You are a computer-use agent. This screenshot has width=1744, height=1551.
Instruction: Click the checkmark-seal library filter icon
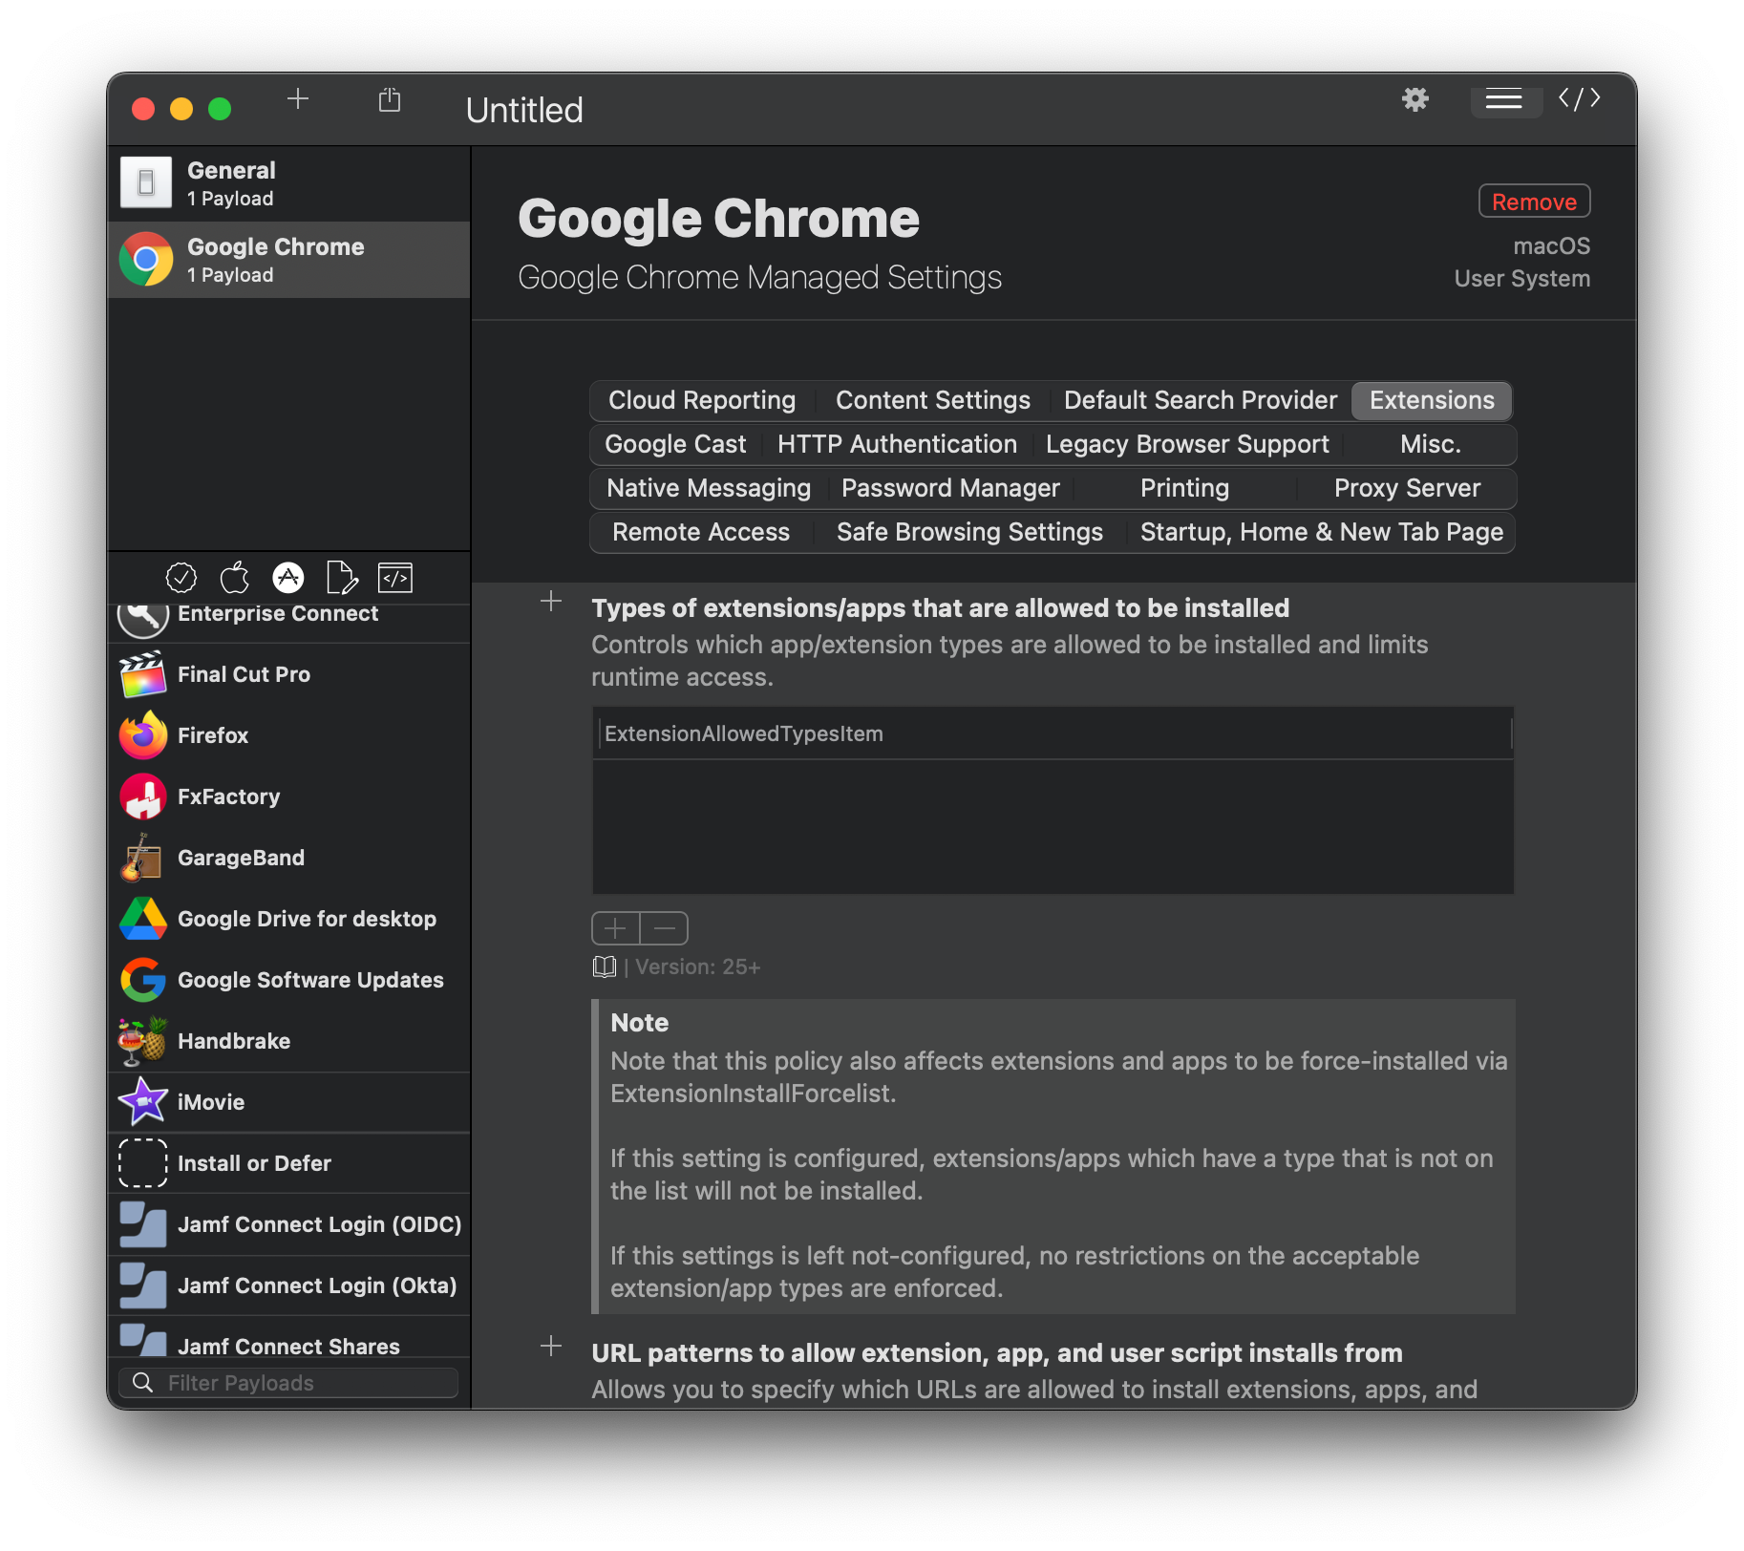click(181, 578)
